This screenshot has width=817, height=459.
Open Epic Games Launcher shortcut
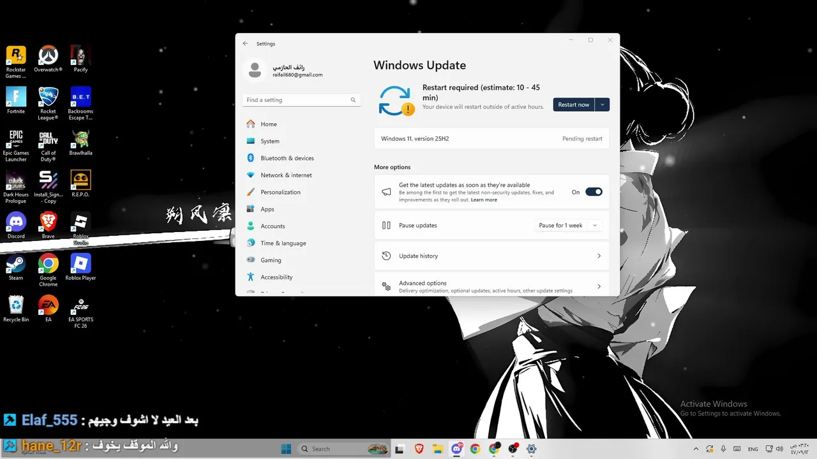coord(16,145)
